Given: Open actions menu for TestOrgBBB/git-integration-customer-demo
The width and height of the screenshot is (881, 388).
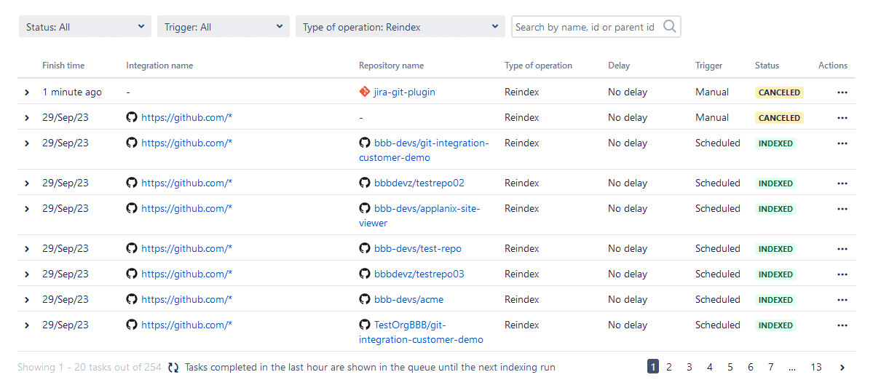Looking at the screenshot, I should point(842,325).
